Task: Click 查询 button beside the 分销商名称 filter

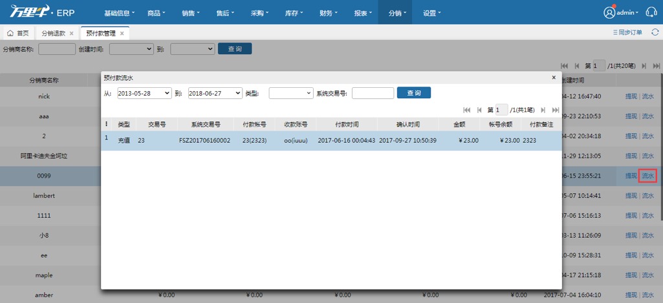Action: pyautogui.click(x=235, y=48)
